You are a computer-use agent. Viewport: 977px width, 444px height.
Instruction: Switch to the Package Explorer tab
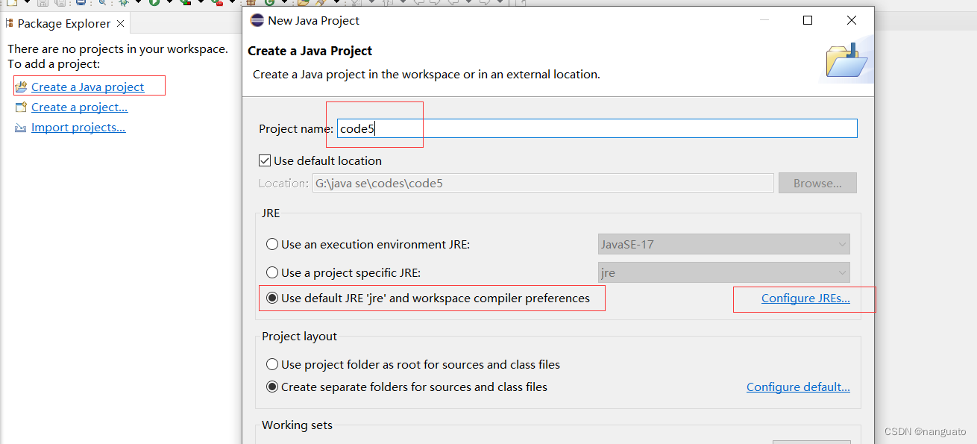tap(63, 24)
